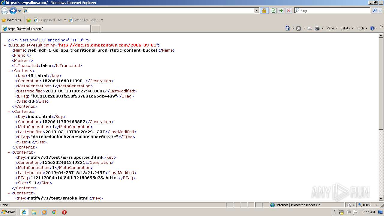384x216 pixels.
Task: Collapse Contents node of index.html
Action: coord(9,112)
